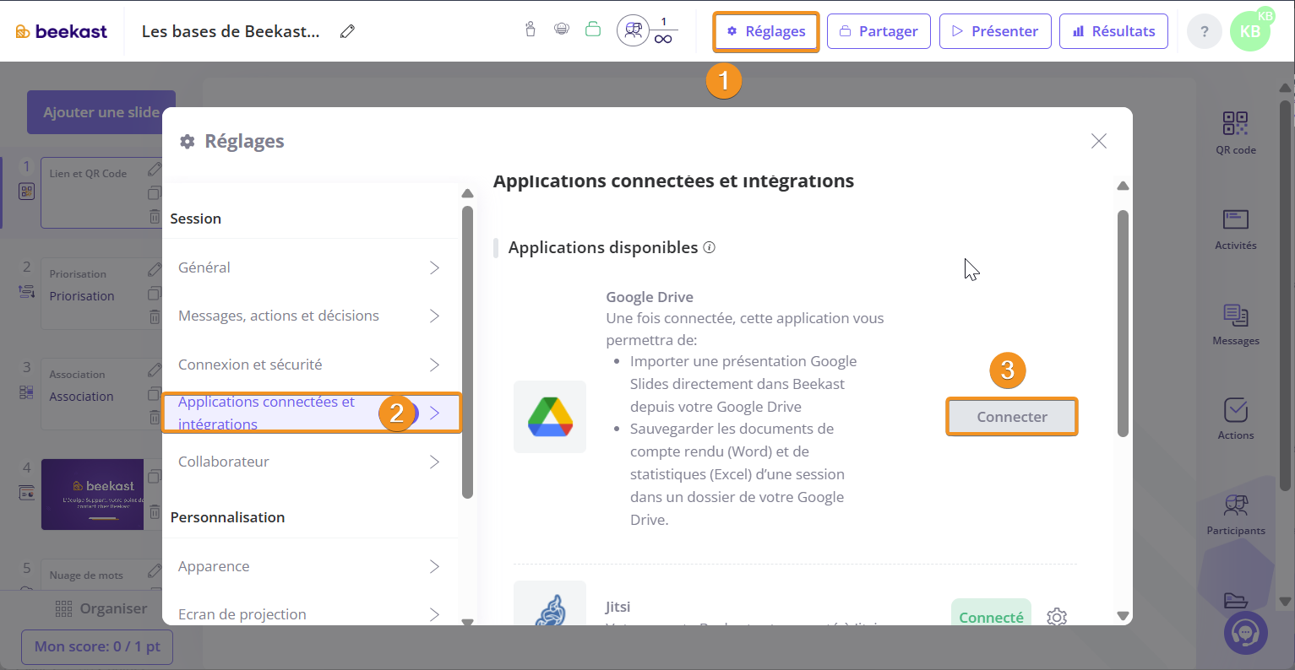Open the support chat headset bubble
This screenshot has width=1295, height=670.
click(1246, 632)
